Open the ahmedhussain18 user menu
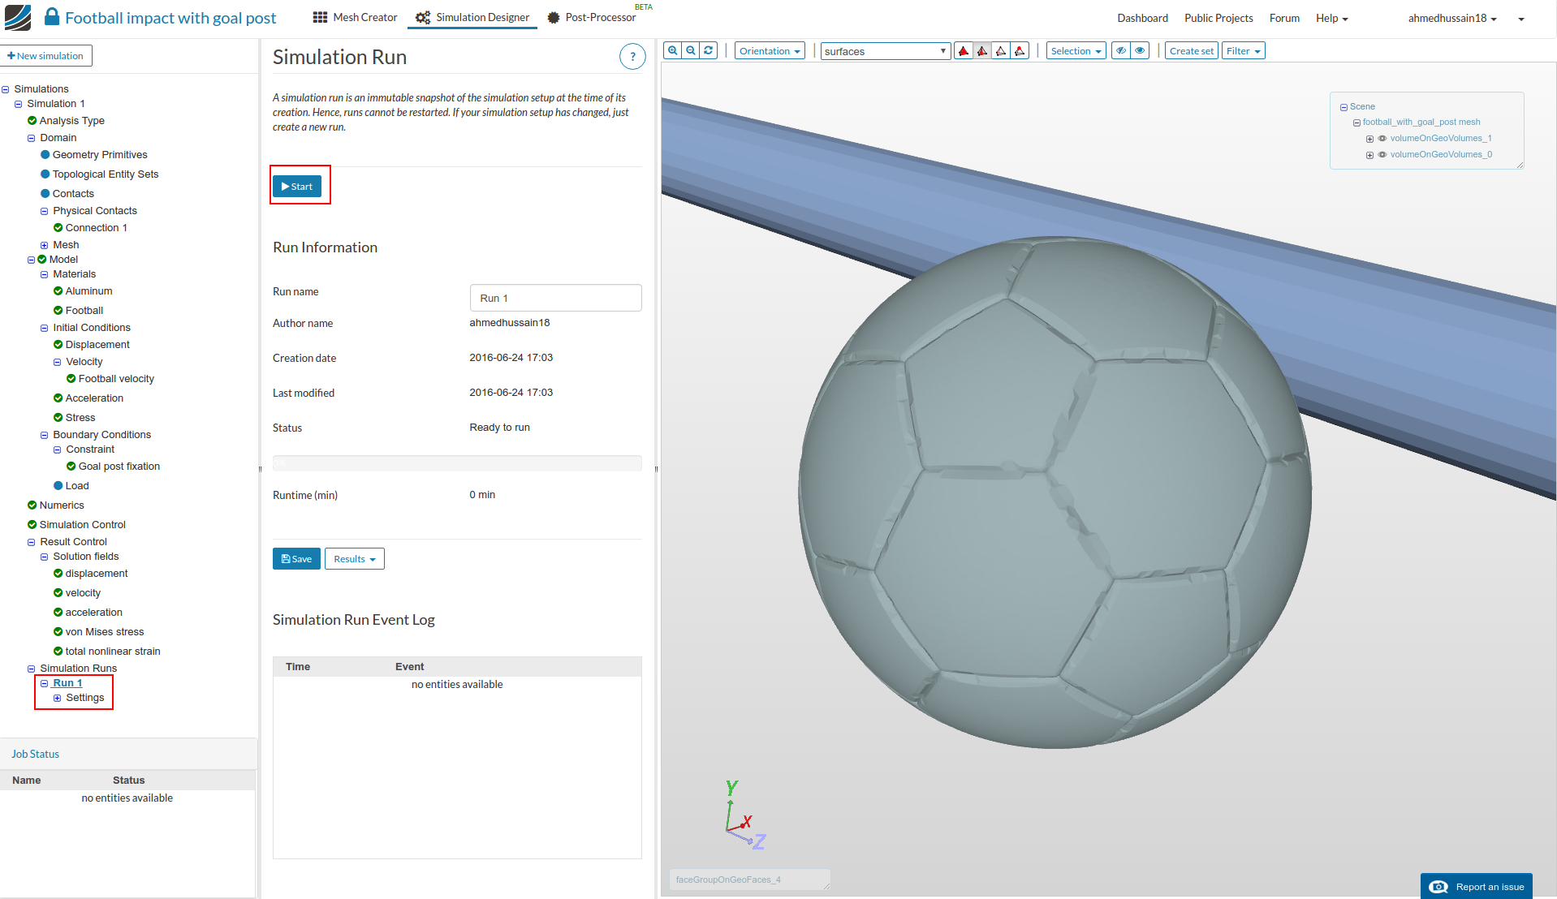 pos(1452,18)
